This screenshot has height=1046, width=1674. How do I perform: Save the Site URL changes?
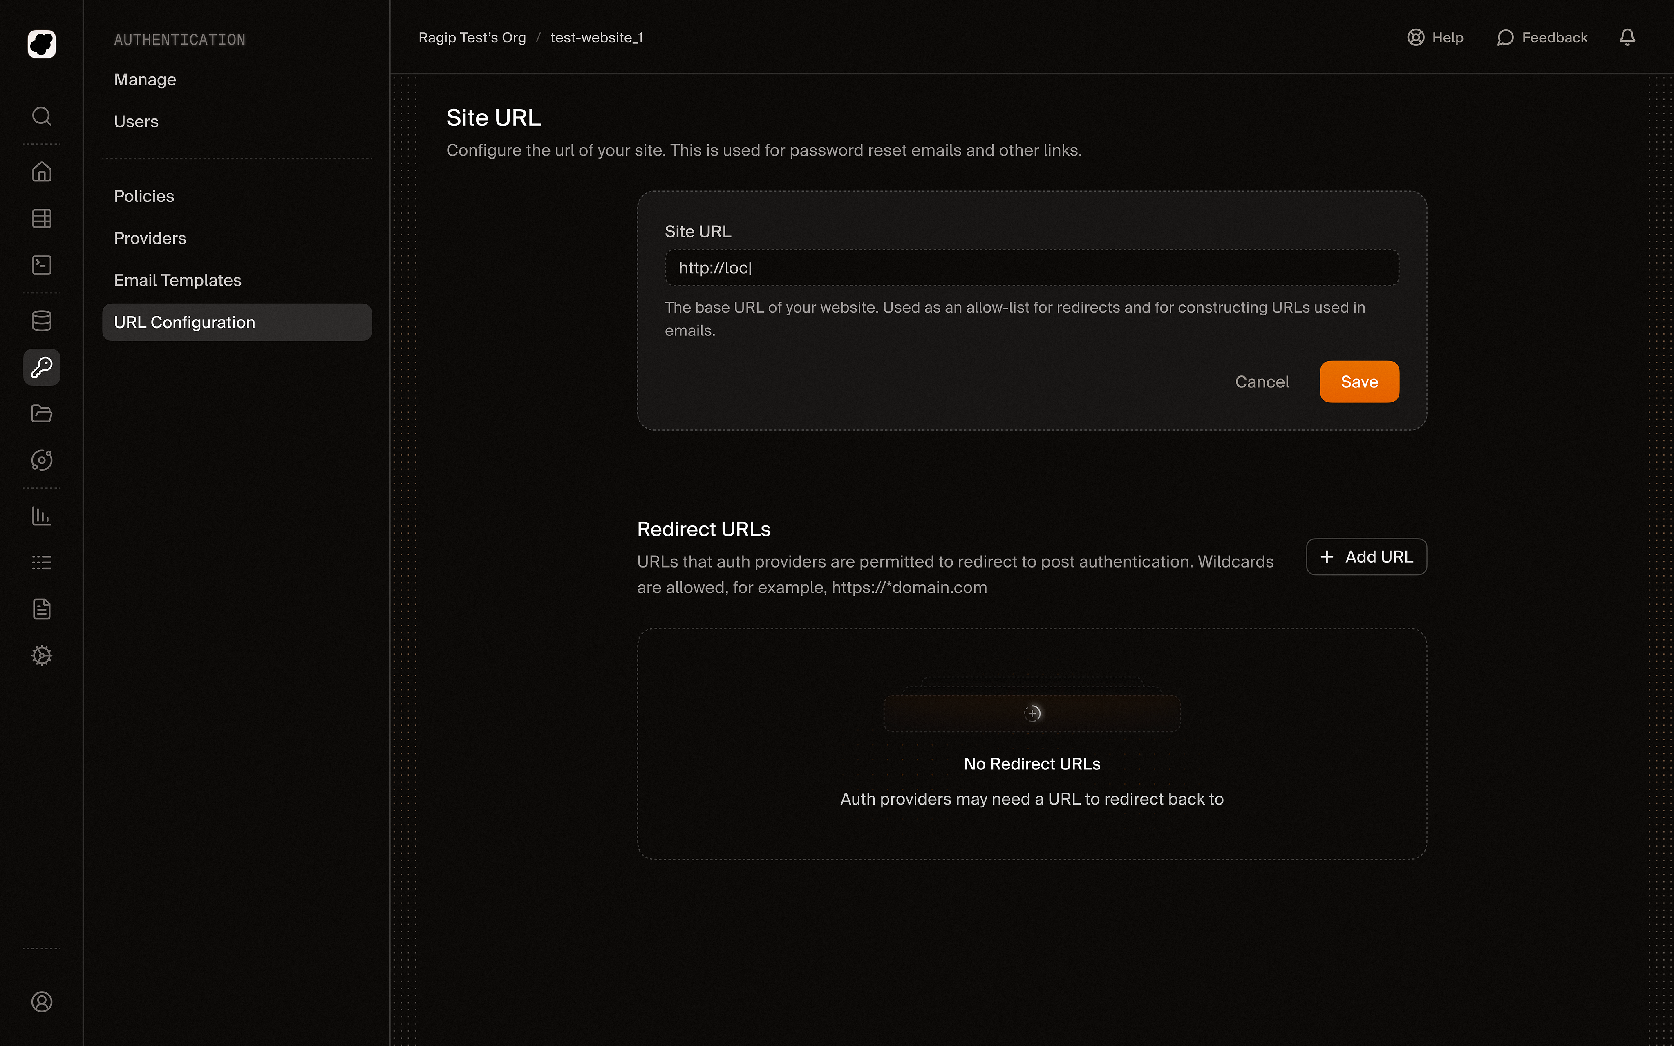click(x=1358, y=381)
